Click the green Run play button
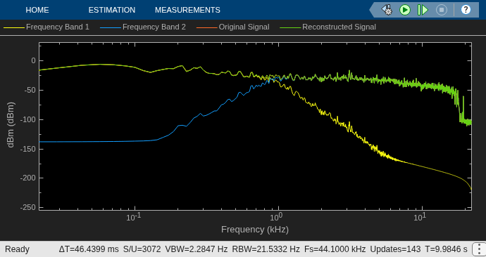 point(405,10)
